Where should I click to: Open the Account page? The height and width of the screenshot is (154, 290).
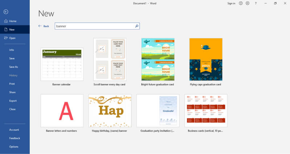[14, 130]
